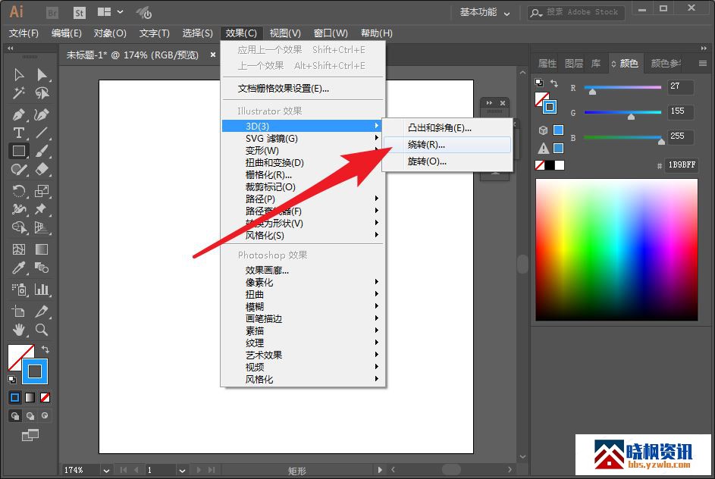Image resolution: width=715 pixels, height=479 pixels.
Task: Choose the Type tool
Action: (19, 133)
